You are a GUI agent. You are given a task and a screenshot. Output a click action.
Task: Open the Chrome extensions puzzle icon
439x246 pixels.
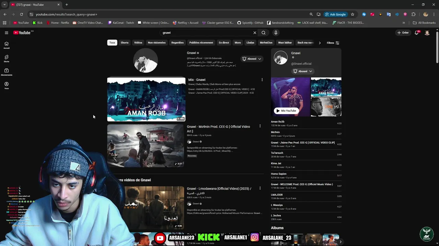coord(413,14)
